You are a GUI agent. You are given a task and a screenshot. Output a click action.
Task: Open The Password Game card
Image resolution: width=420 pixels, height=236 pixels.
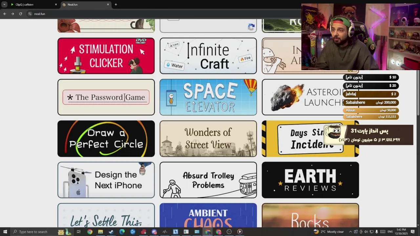coord(106,97)
